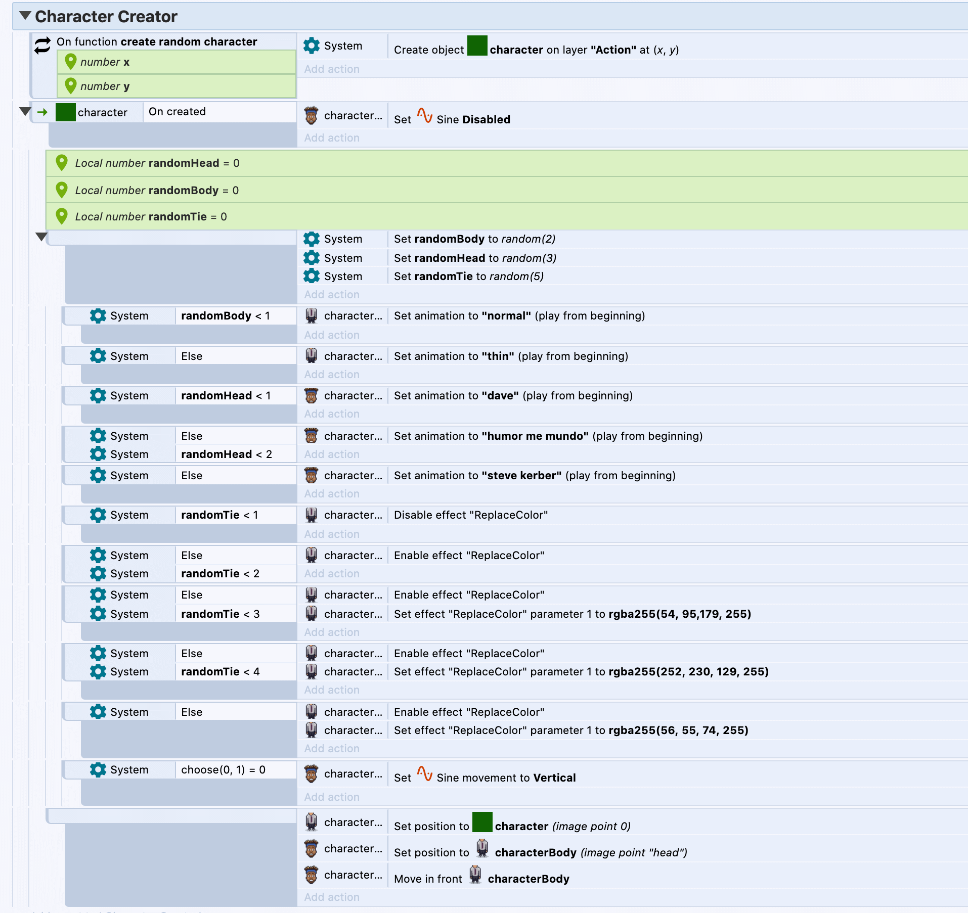The height and width of the screenshot is (913, 968).
Task: Click the character head icon for "dave" animation
Action: tap(312, 396)
